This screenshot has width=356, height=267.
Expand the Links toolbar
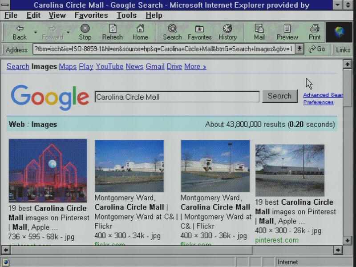[x=343, y=50]
